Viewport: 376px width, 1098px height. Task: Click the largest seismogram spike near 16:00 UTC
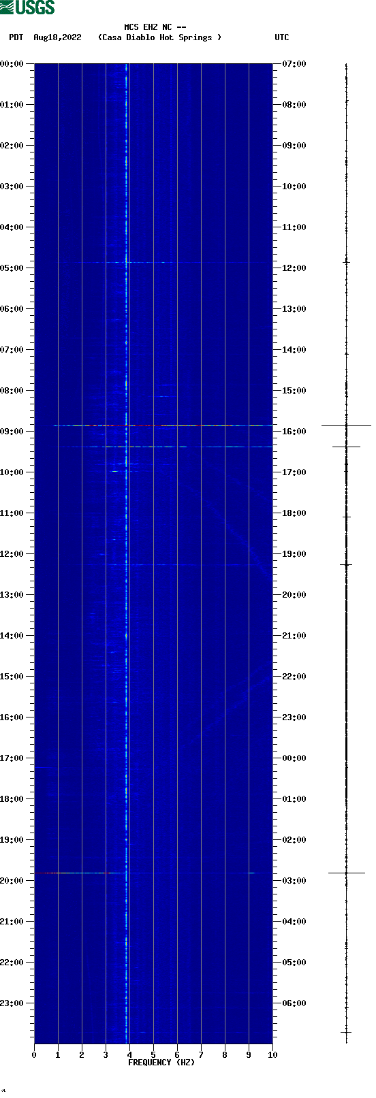(346, 425)
